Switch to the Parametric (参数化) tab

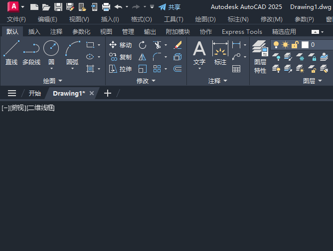click(81, 32)
